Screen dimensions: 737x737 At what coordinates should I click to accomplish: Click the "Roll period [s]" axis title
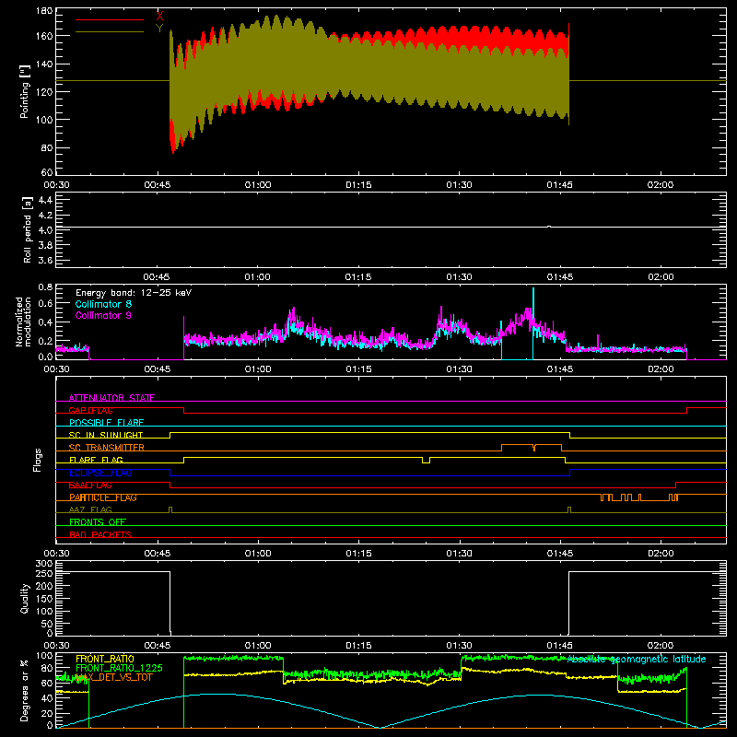click(28, 229)
